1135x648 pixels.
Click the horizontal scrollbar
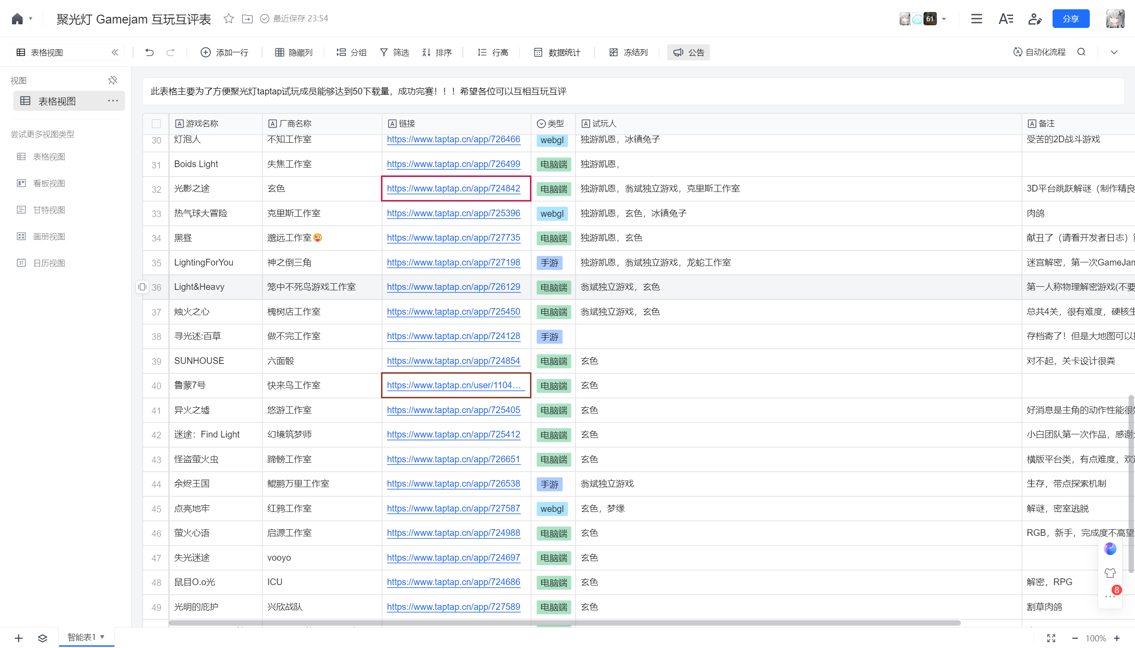tap(564, 623)
